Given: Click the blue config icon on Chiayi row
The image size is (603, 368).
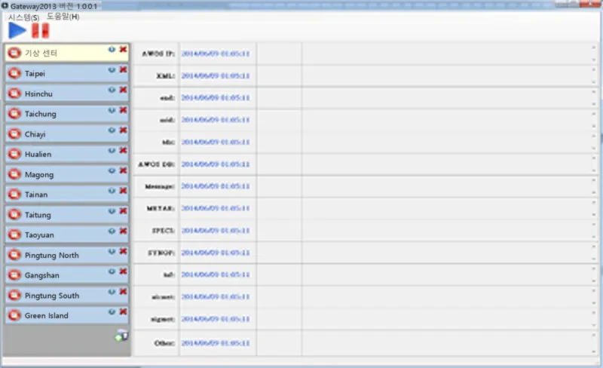Looking at the screenshot, I should click(112, 130).
